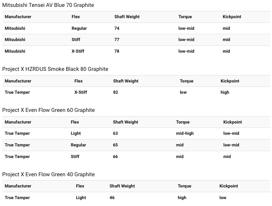This screenshot has height=206, width=272.
Task: Click the Regular flex cell in Mitsubishi table
Action: click(79, 28)
